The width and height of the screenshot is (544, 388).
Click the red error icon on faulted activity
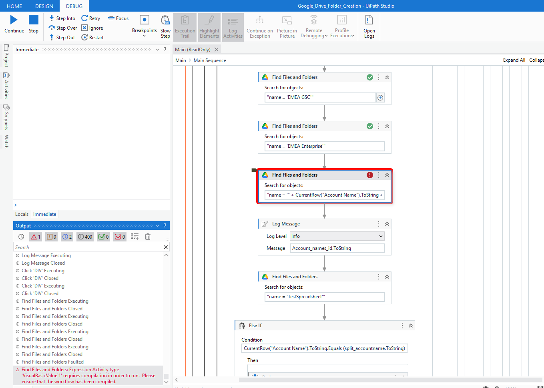coord(370,175)
